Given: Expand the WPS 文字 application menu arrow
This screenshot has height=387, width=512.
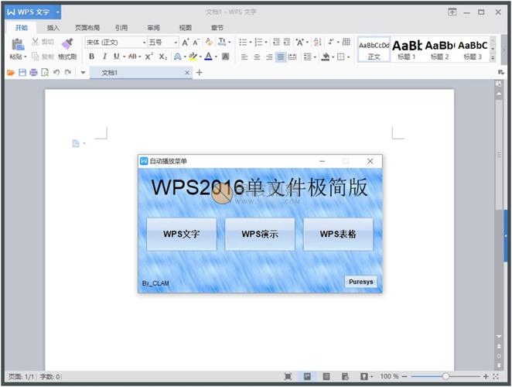Looking at the screenshot, I should point(57,12).
